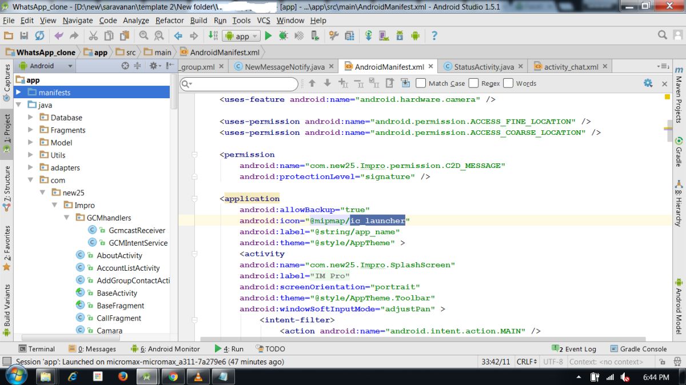Open Maven Projects side panel
Viewport: 686px width, 385px height.
pos(679,95)
